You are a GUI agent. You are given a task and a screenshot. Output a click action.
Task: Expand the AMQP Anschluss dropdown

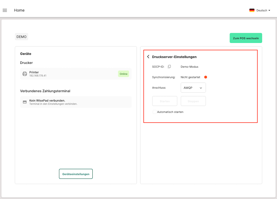193,88
